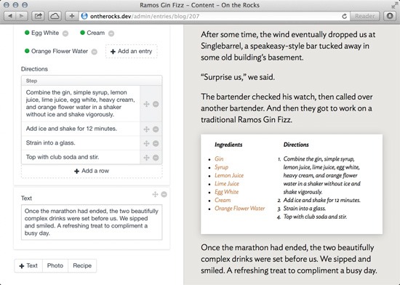Click the 'Strain into a glass' step cell
The width and height of the screenshot is (400, 285).
click(x=81, y=143)
